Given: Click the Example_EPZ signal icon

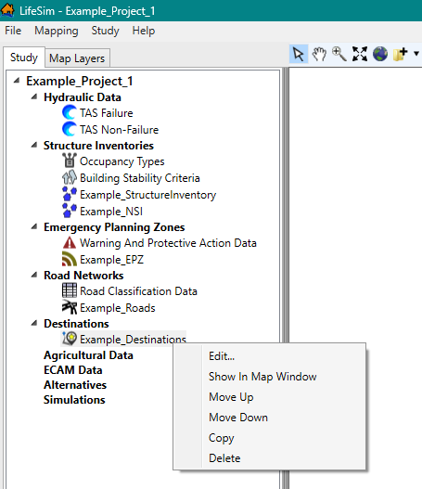Looking at the screenshot, I should [x=70, y=259].
